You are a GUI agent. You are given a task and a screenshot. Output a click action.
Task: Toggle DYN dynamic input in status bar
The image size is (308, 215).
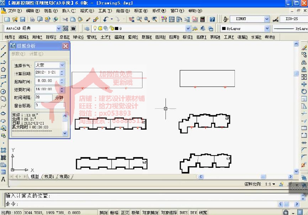pyautogui.click(x=193, y=213)
